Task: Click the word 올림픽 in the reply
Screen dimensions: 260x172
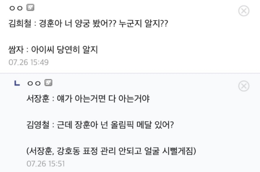Action: 122,125
